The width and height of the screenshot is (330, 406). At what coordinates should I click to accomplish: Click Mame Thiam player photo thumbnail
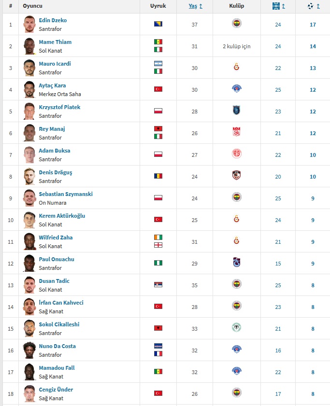29,46
